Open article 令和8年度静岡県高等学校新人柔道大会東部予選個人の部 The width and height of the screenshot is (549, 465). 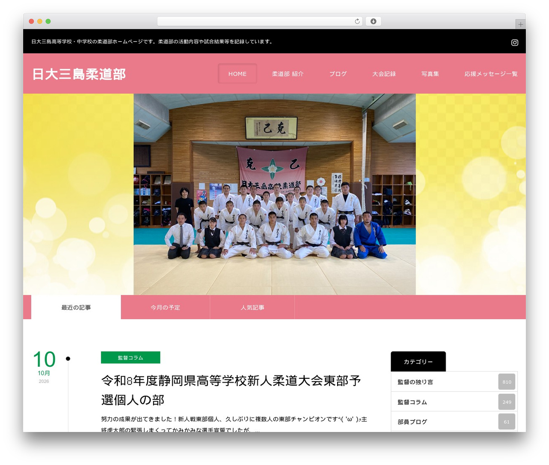(231, 390)
